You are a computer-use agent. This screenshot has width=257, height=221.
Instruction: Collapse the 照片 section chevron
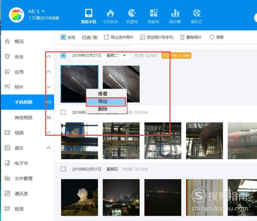point(49,87)
